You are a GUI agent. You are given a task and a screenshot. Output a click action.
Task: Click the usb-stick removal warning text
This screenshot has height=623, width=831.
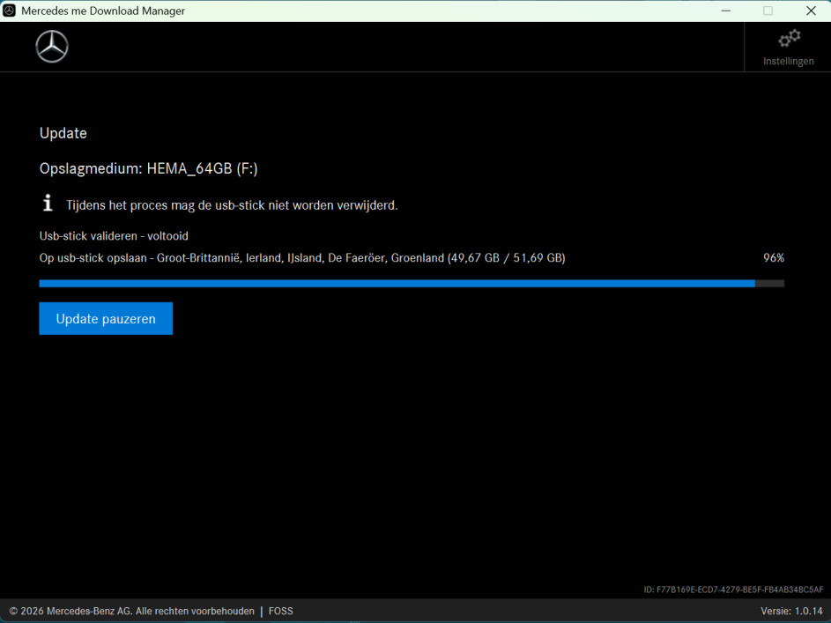(232, 205)
